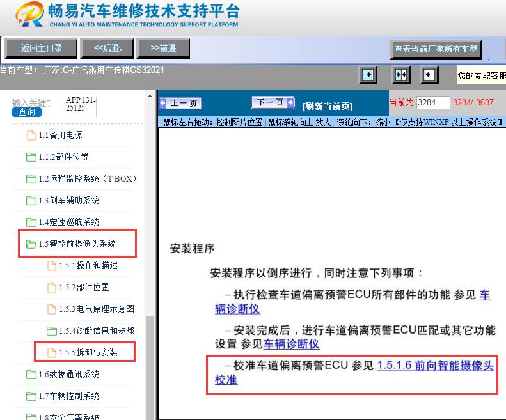Expand folder 1.1.2部件位置
506x420 pixels.
pyautogui.click(x=63, y=157)
